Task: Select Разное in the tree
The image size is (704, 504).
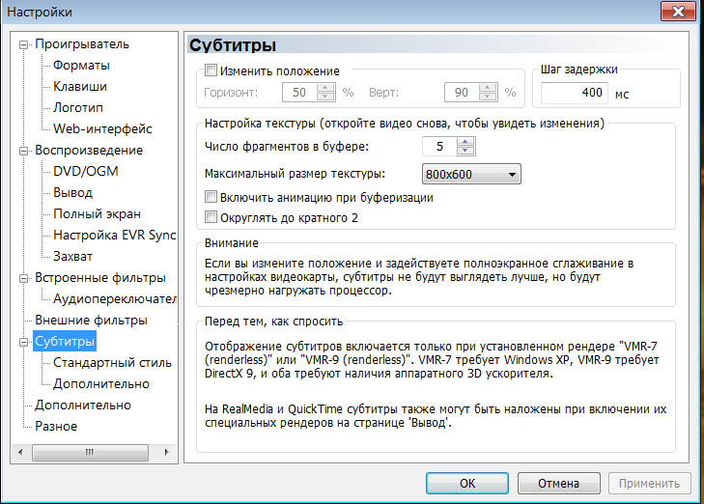Action: 56,426
